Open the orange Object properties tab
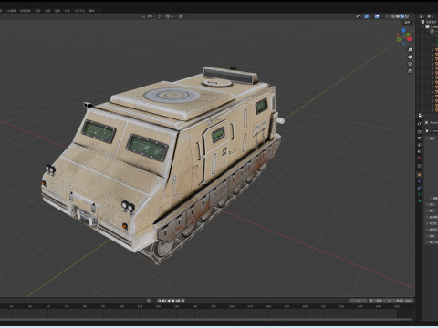The height and width of the screenshot is (328, 438). 419,174
